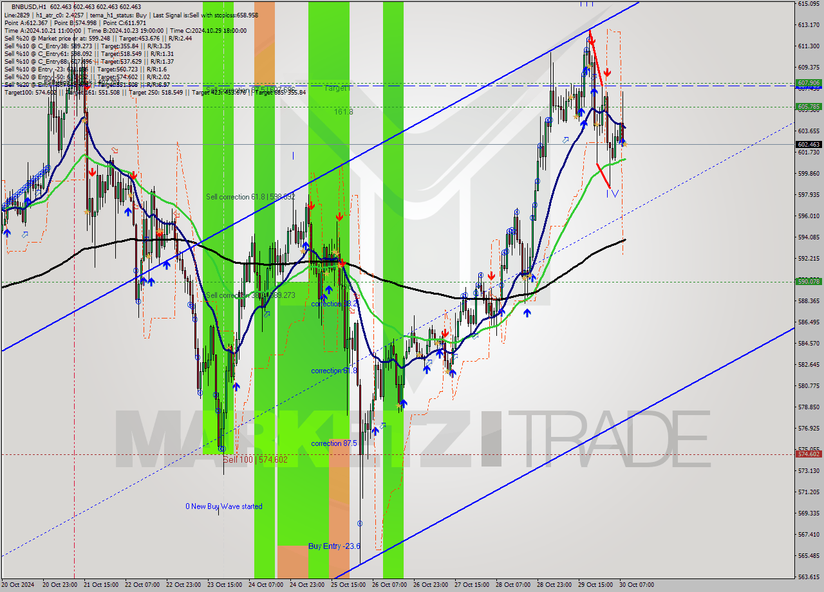The width and height of the screenshot is (824, 592).
Task: Click the 'Target100: 574.602' info line
Action: tap(154, 92)
